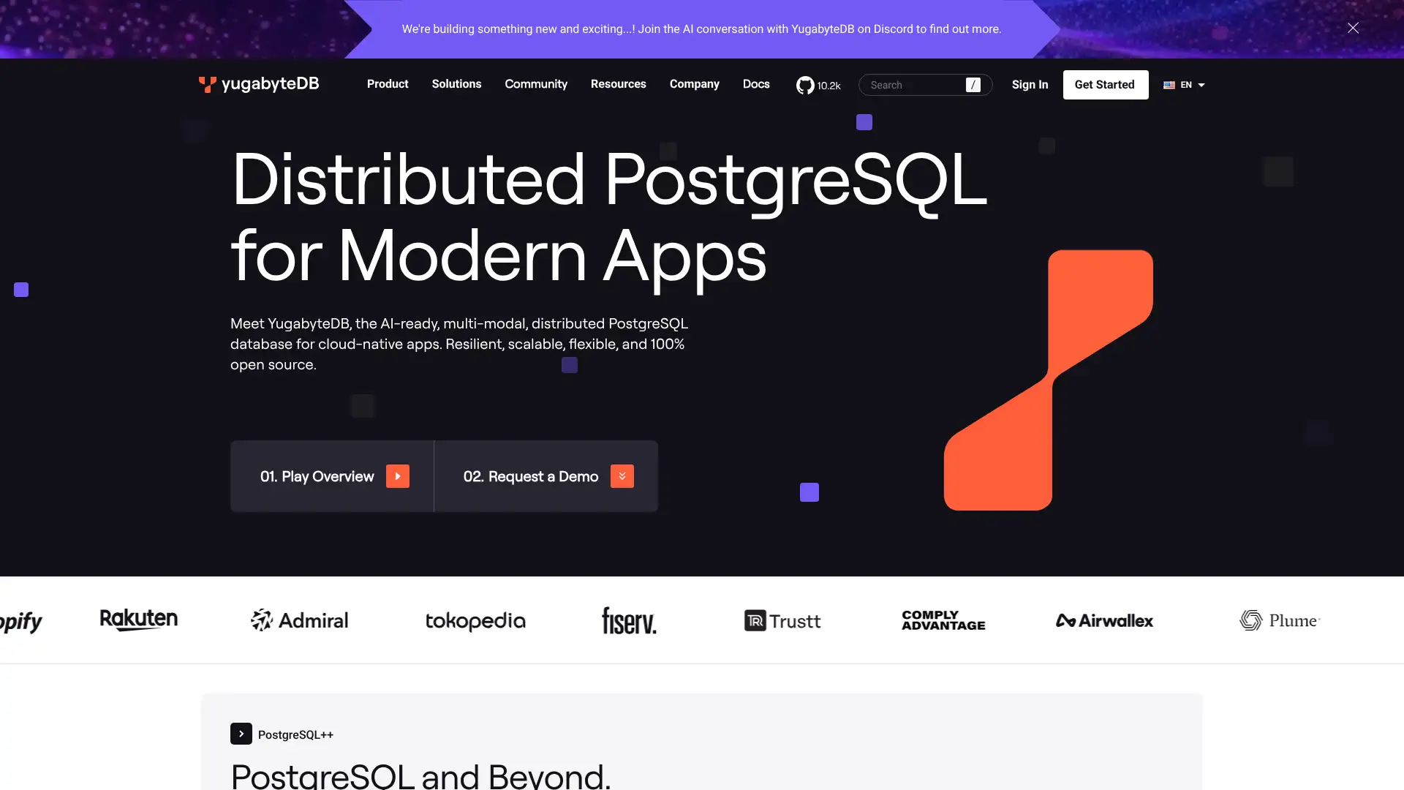Viewport: 1404px width, 790px height.
Task: Click the fiserv logo
Action: [629, 621]
